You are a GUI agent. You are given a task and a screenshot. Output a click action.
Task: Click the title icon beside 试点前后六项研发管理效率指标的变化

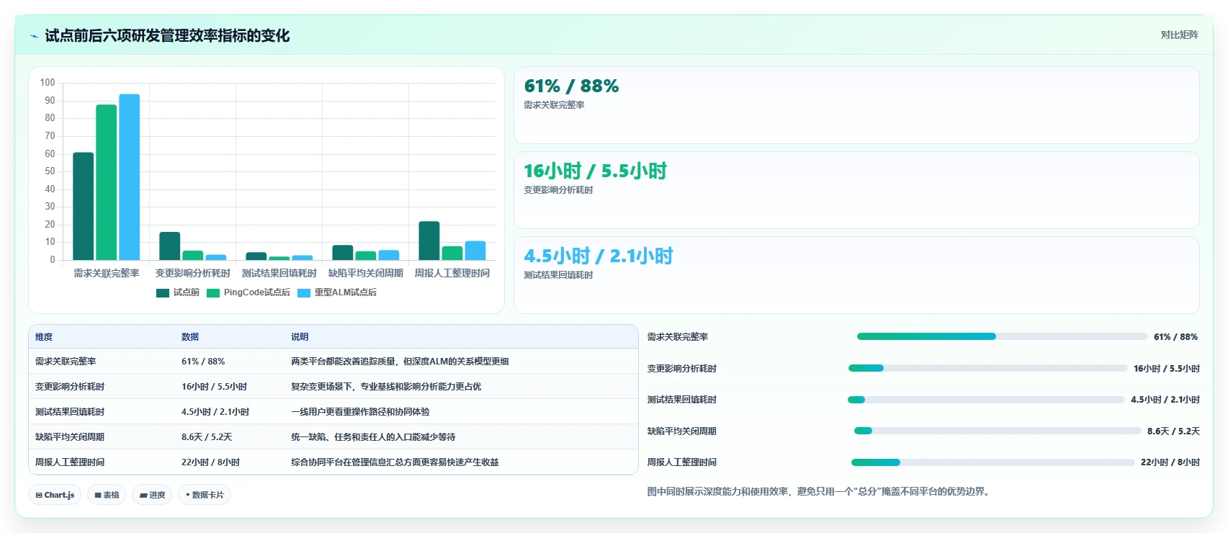[x=34, y=36]
